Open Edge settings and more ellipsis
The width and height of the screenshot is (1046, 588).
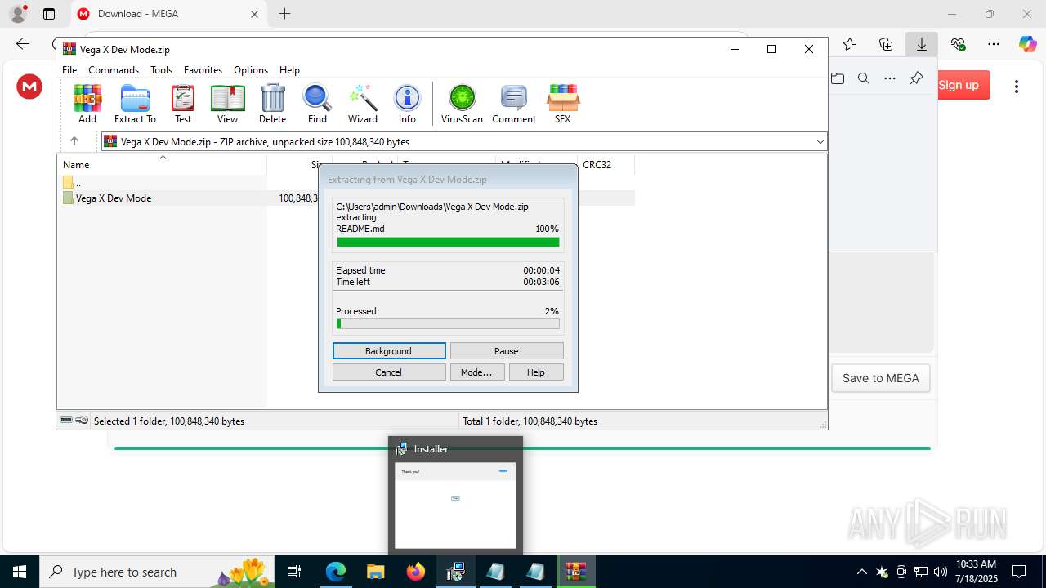pos(994,44)
